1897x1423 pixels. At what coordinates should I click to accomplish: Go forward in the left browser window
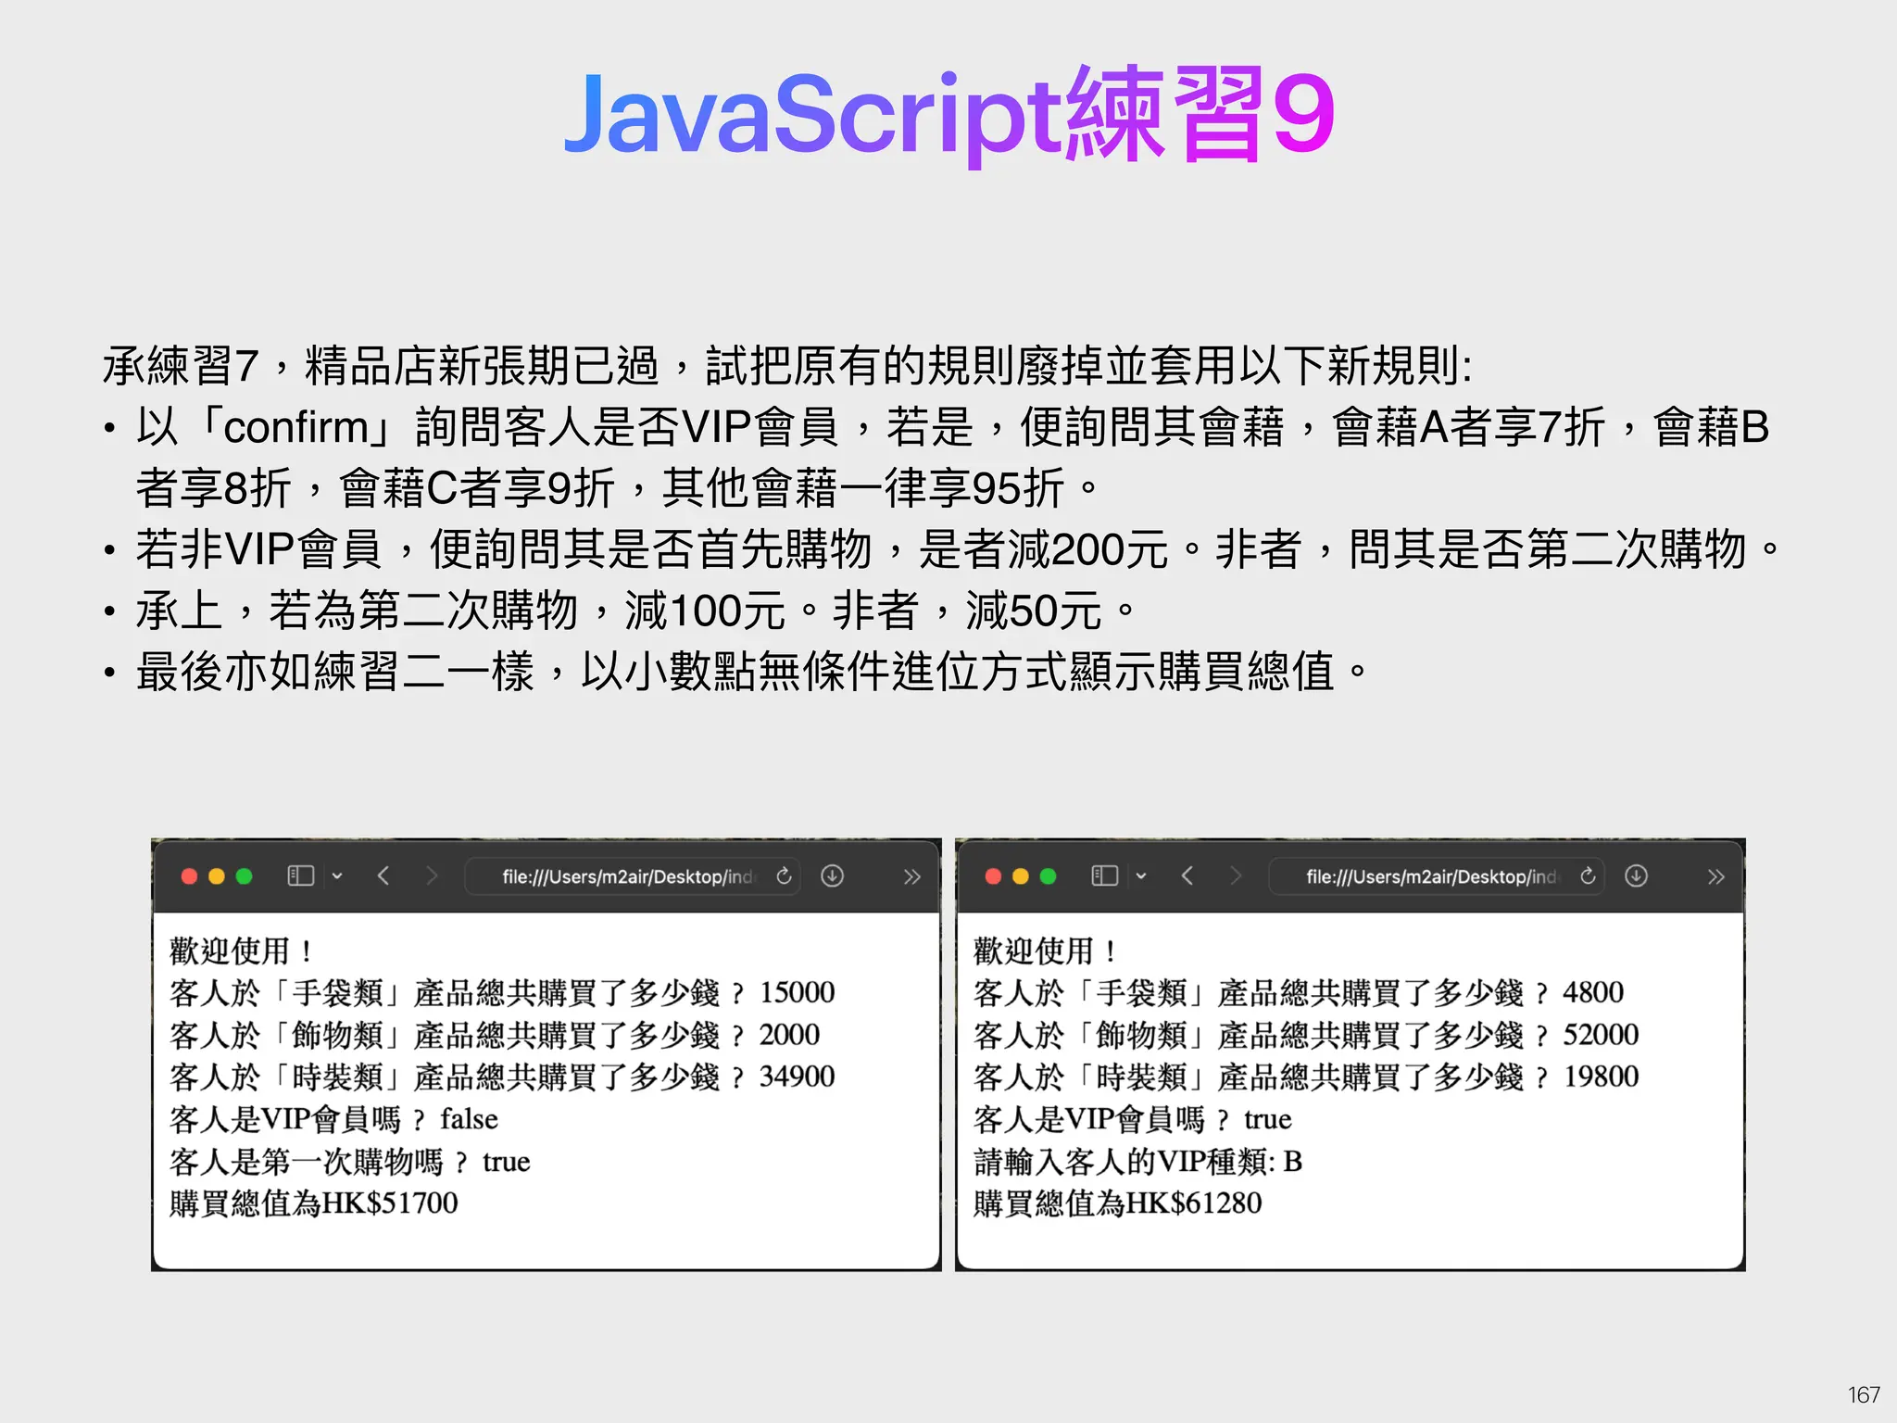[x=432, y=875]
